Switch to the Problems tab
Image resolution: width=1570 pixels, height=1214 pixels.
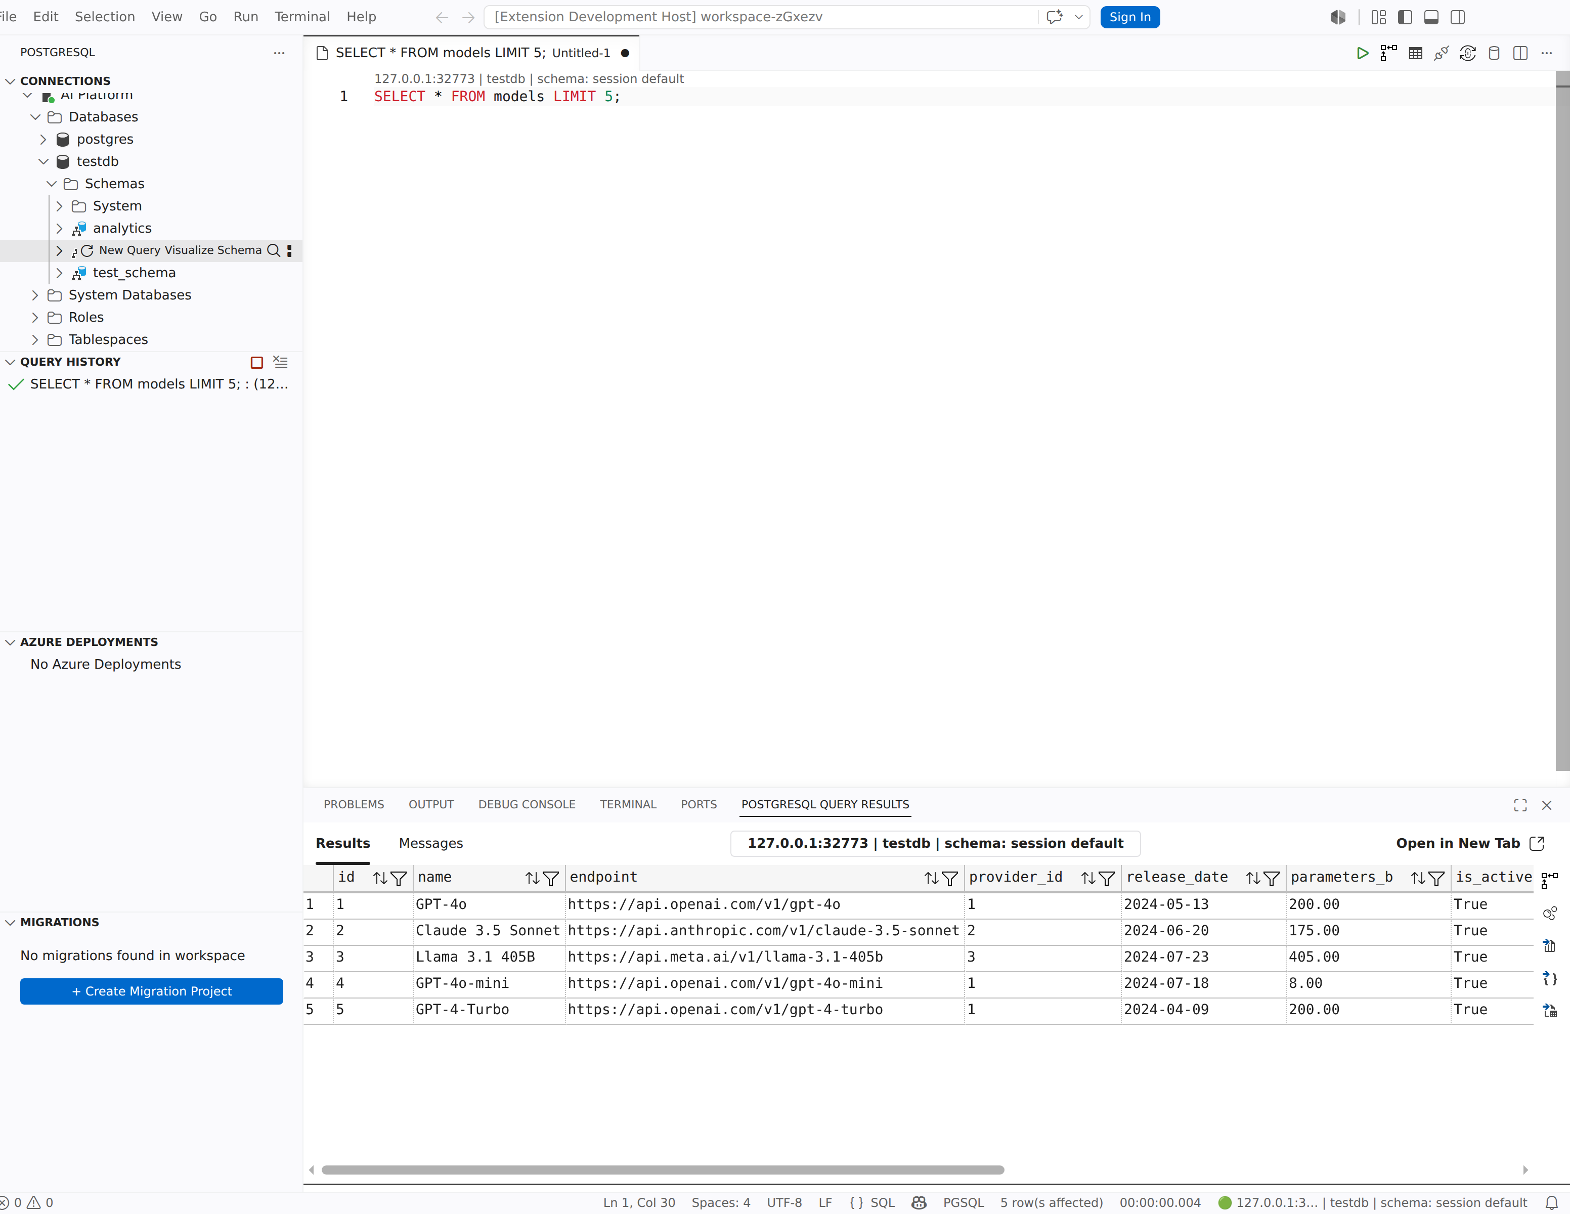click(x=354, y=804)
